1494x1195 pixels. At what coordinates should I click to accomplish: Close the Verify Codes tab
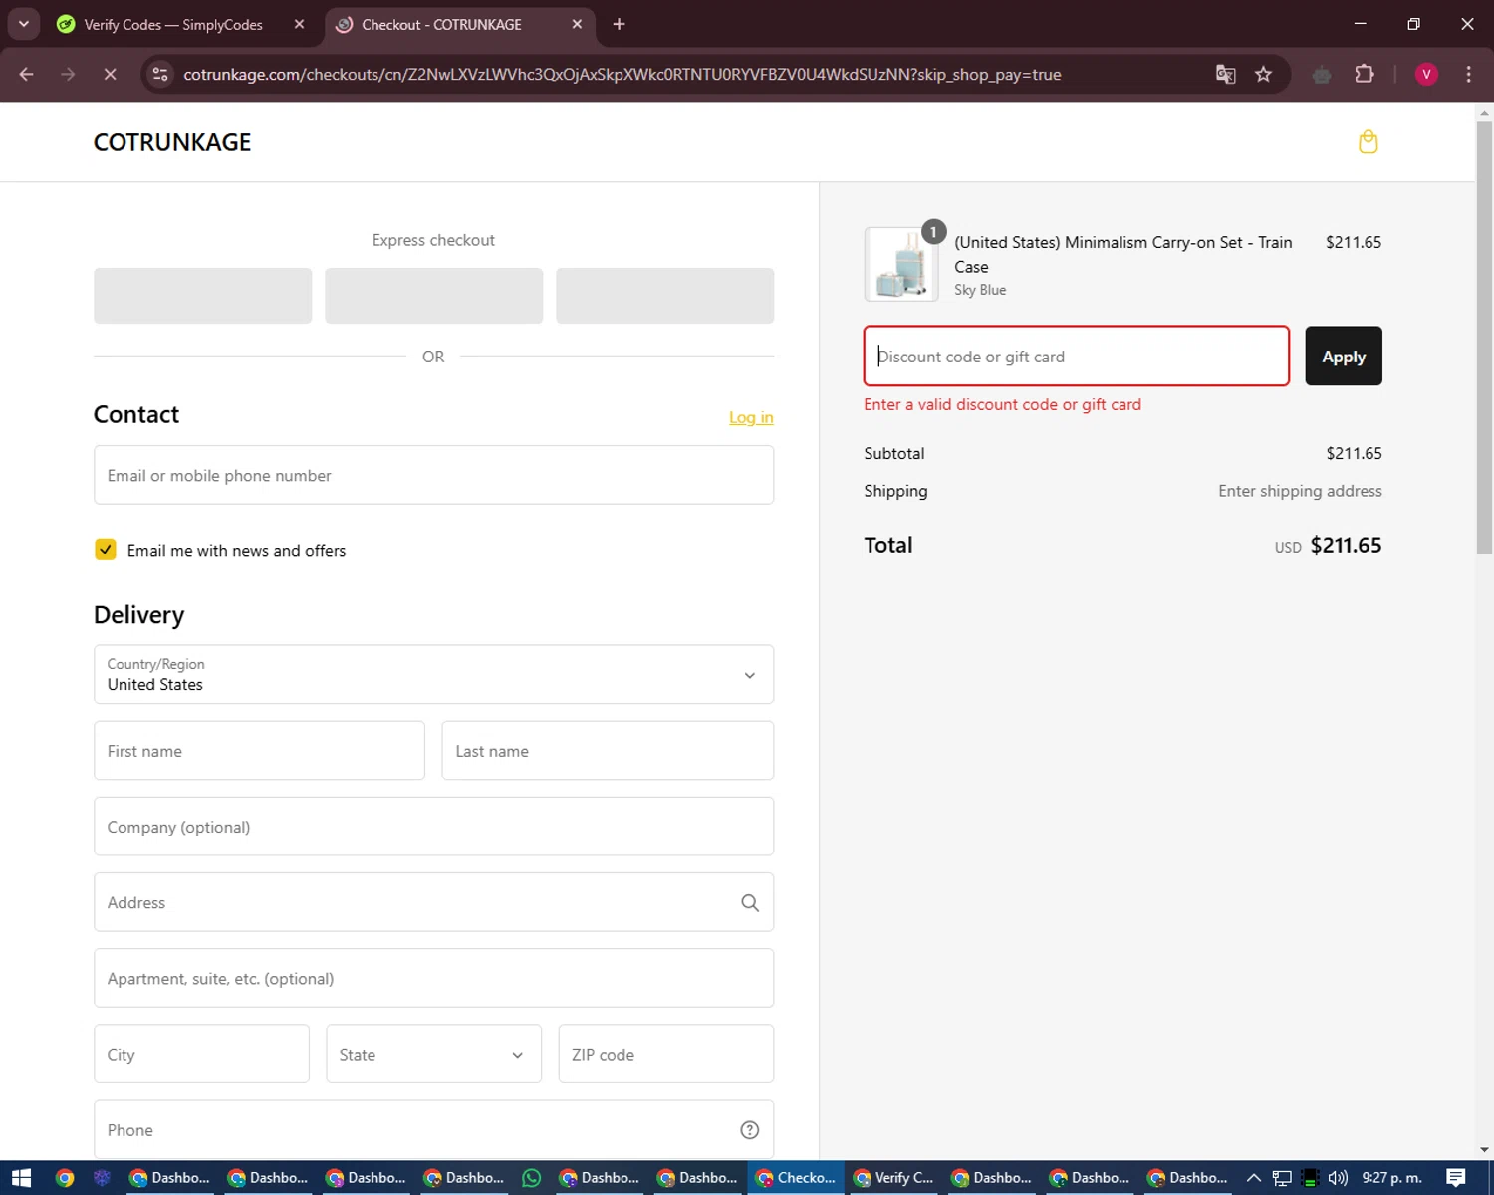(299, 24)
